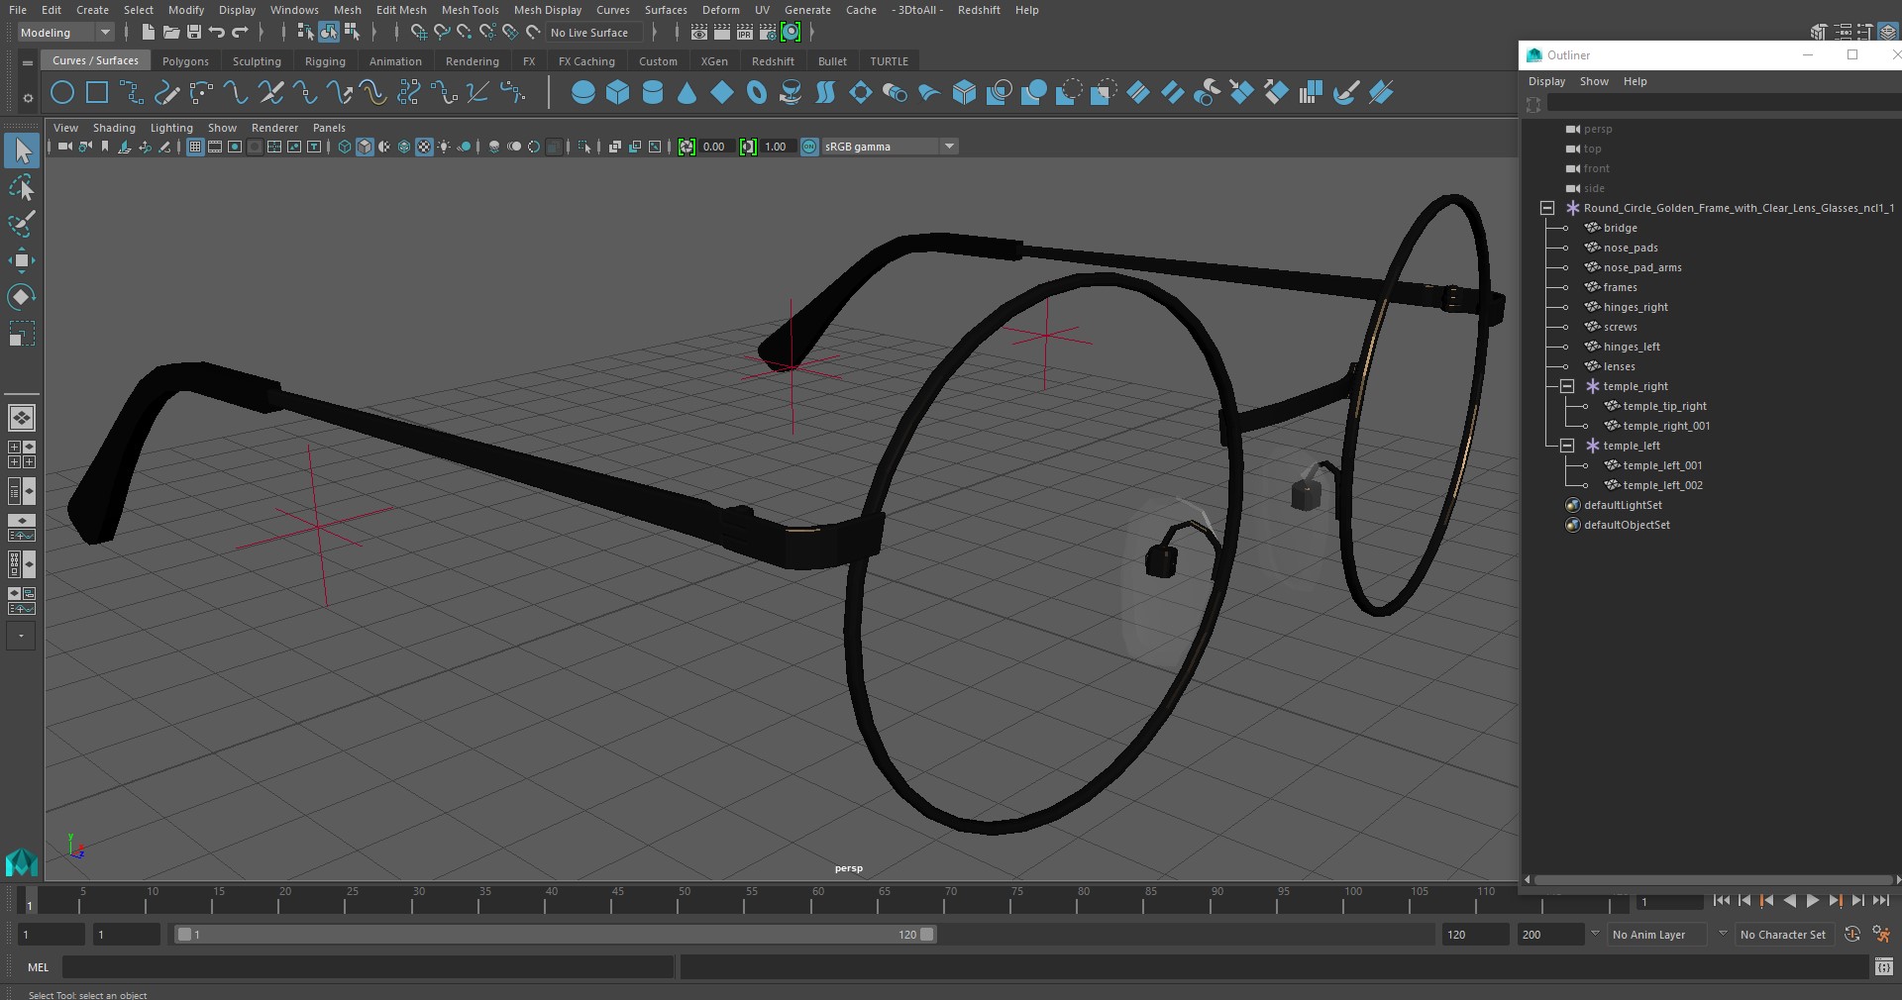Activate the Paint selection tool

pos(22,224)
